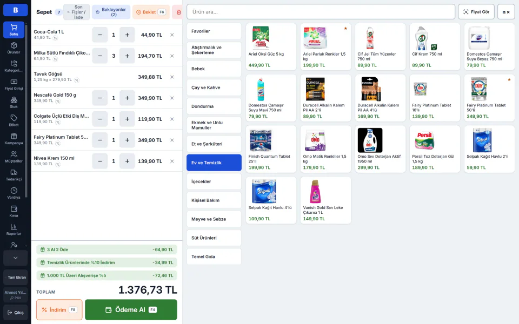Open the Etiket section
519x324 pixels.
14,120
